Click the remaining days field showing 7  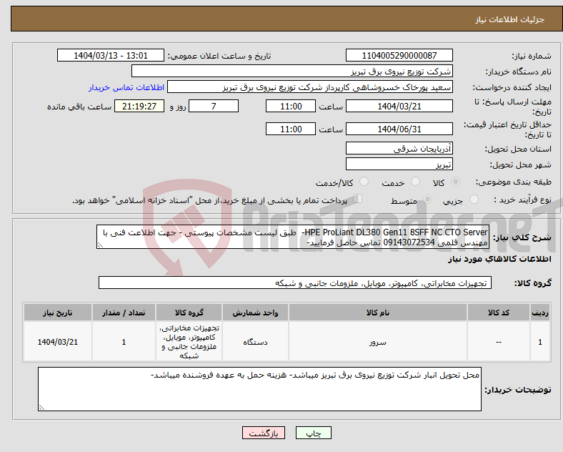(214, 107)
